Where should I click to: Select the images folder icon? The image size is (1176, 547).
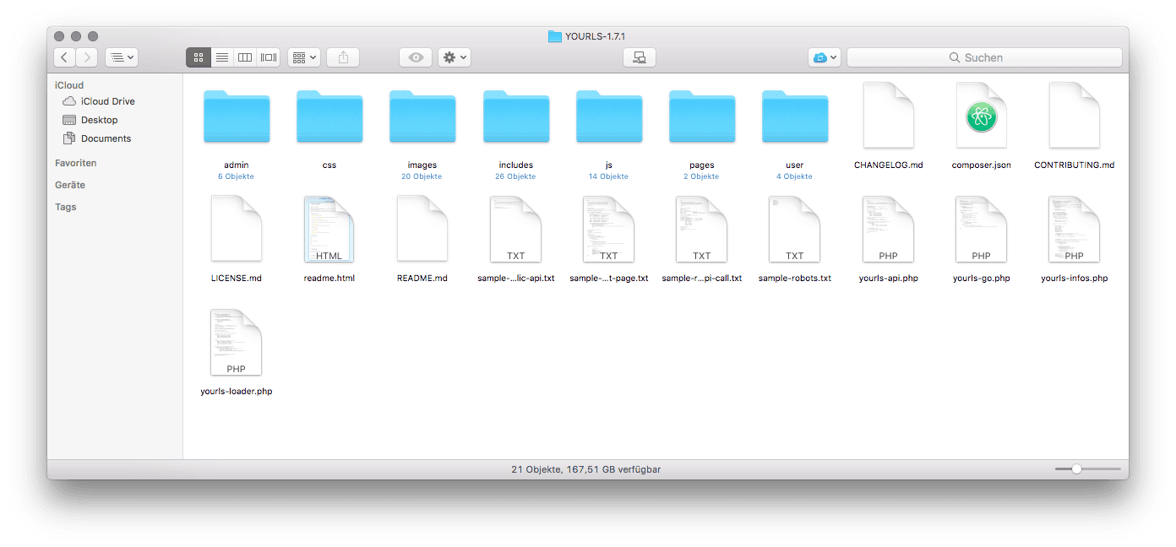pyautogui.click(x=422, y=116)
